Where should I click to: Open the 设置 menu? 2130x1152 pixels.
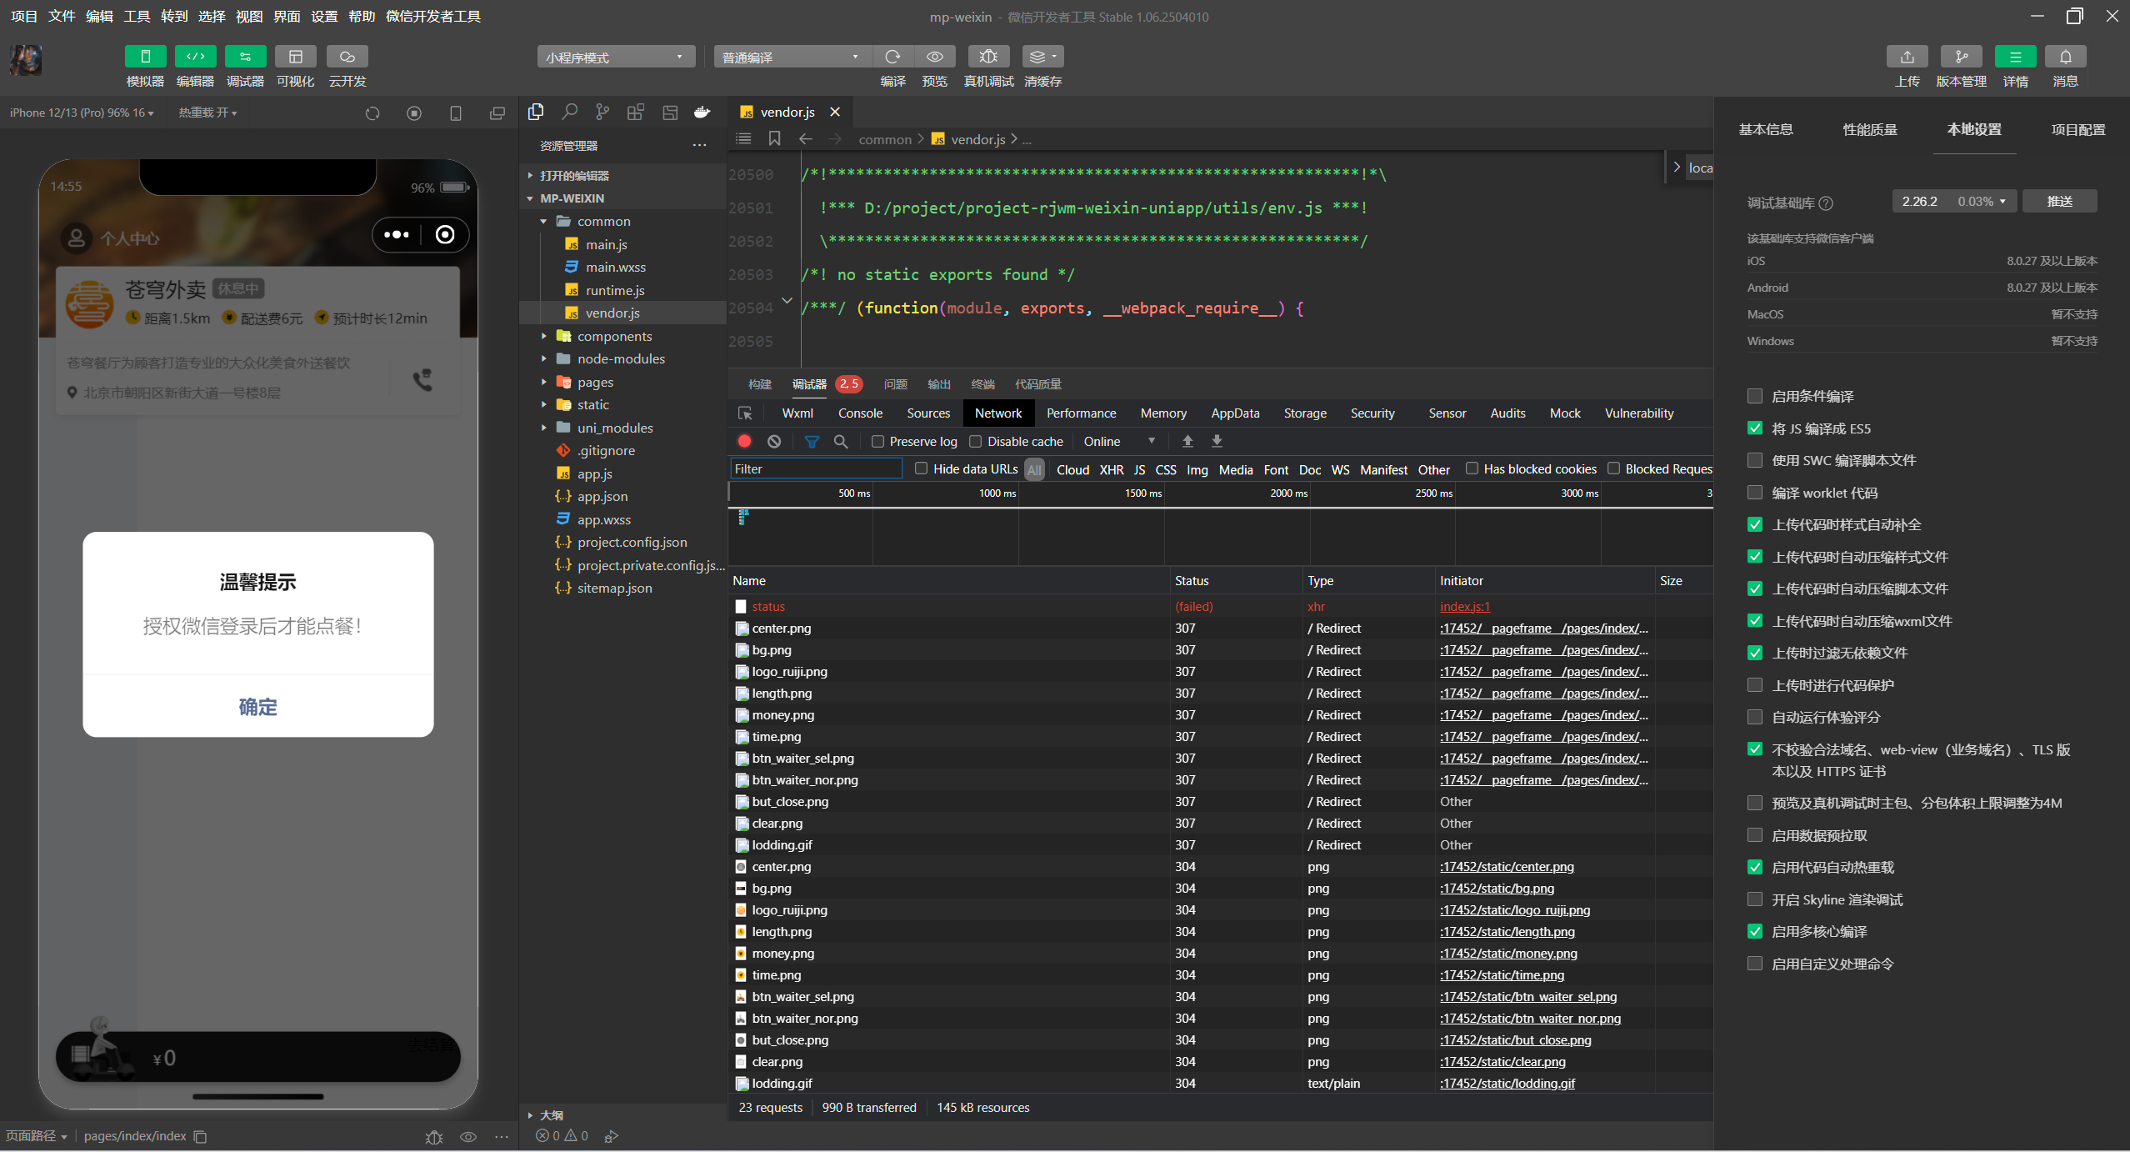point(324,16)
